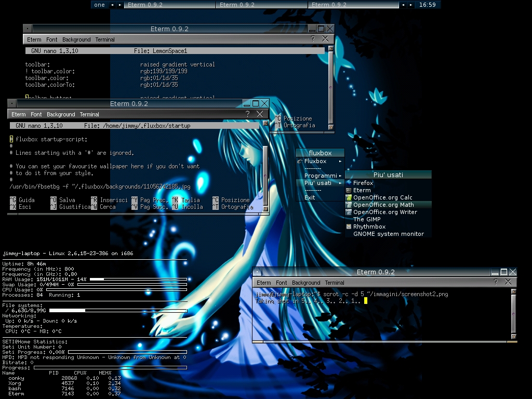Click '^X Esci' in startup nano window
This screenshot has width=532, height=399.
point(20,207)
